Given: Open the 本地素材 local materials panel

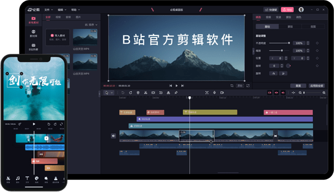Looking at the screenshot, I should click(33, 20).
